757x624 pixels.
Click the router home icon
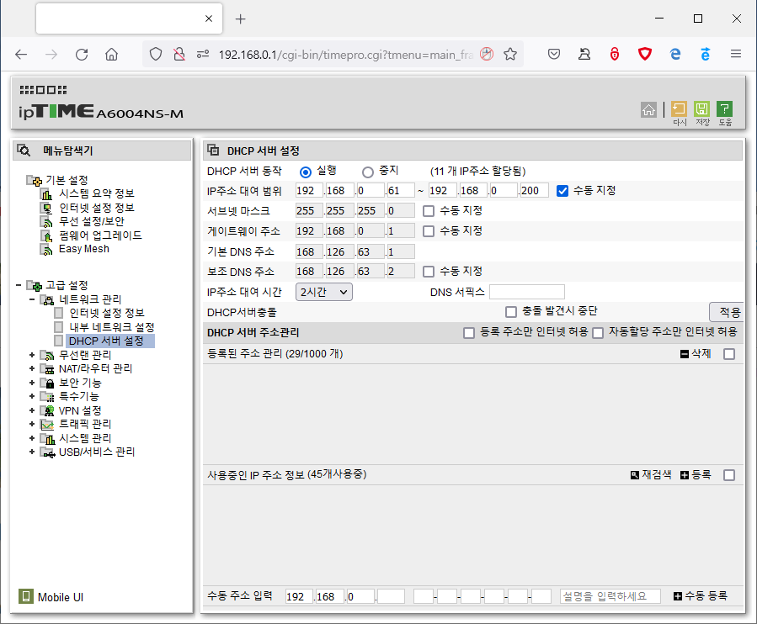tap(648, 110)
